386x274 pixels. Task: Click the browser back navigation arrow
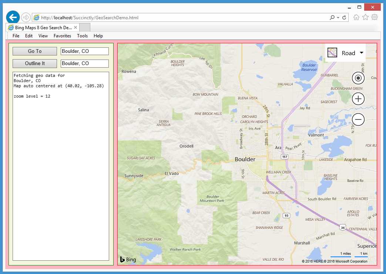pos(13,17)
